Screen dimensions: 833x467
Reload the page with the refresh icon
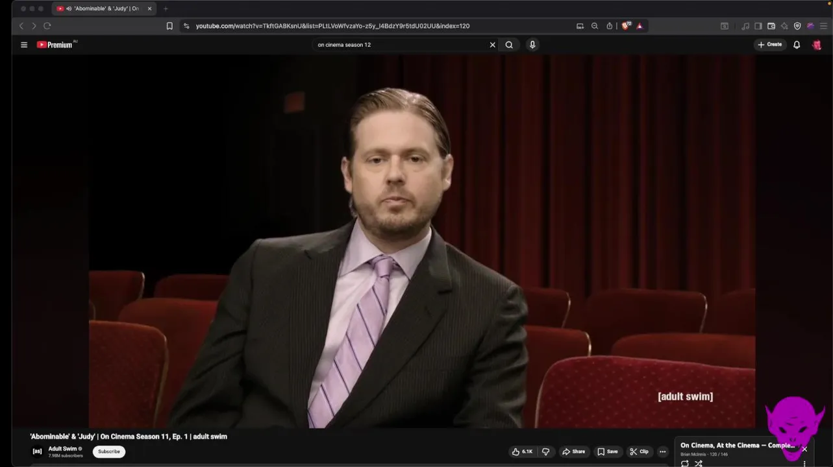47,26
